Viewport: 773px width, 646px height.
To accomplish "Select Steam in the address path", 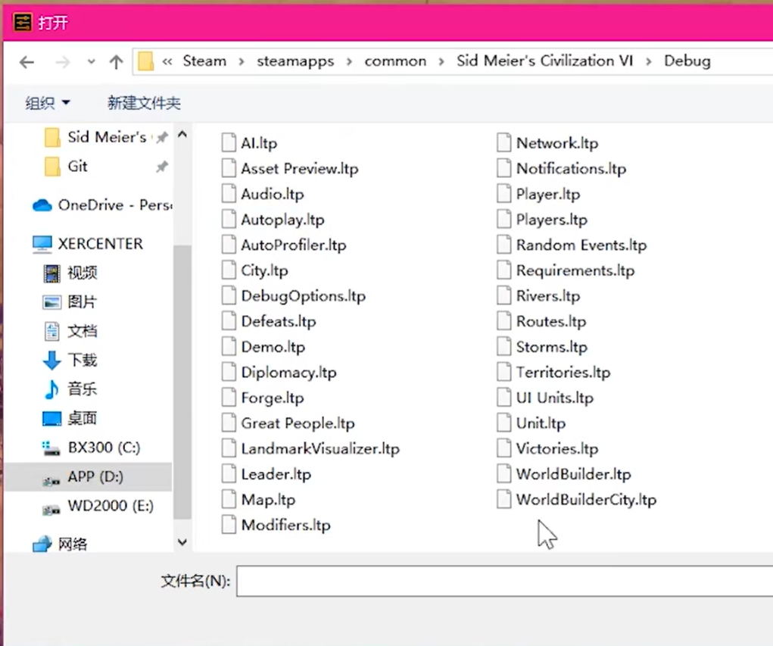I will click(204, 61).
